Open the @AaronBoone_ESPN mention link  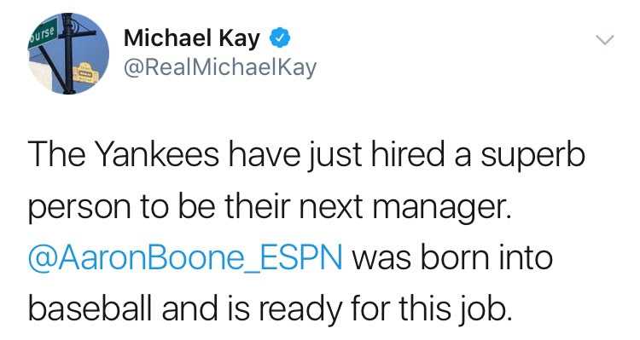[185, 258]
